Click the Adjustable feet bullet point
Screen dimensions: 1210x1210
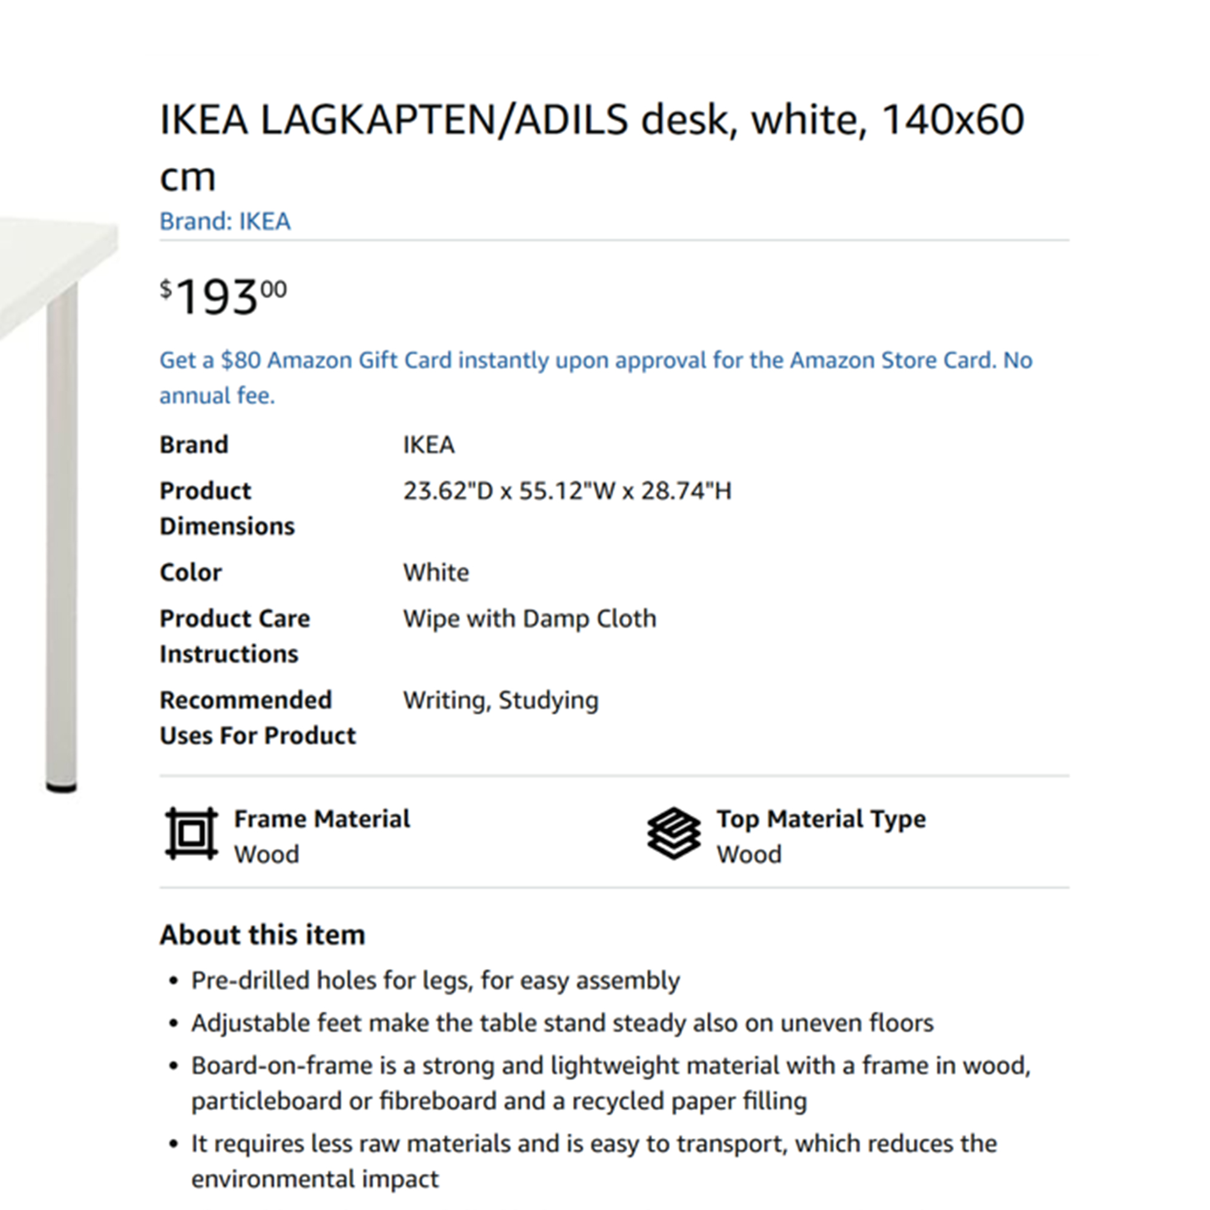(563, 1022)
